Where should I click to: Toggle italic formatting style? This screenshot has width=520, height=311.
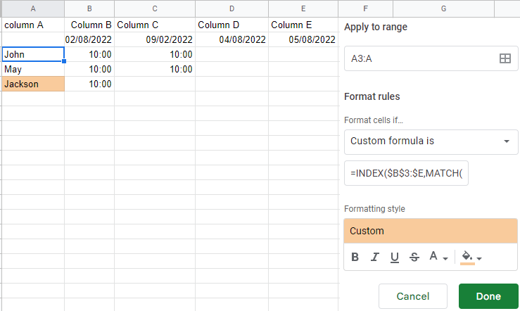point(375,257)
